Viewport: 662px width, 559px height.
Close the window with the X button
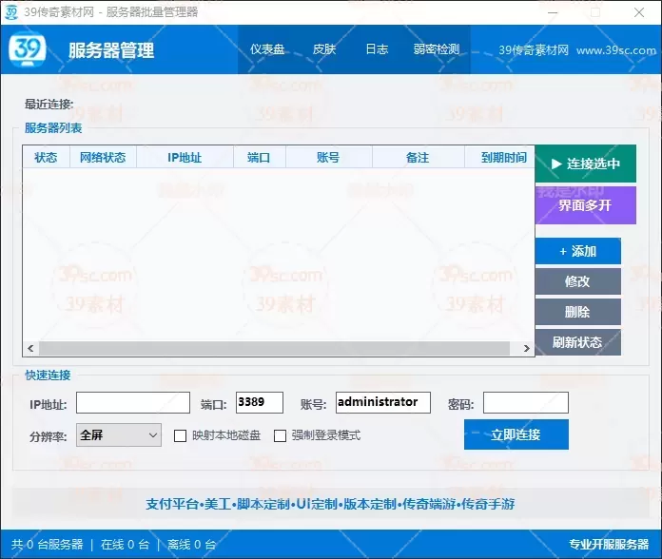(x=639, y=12)
